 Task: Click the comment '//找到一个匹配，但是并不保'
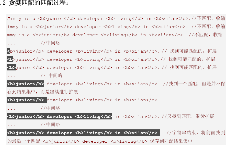pos(194,84)
